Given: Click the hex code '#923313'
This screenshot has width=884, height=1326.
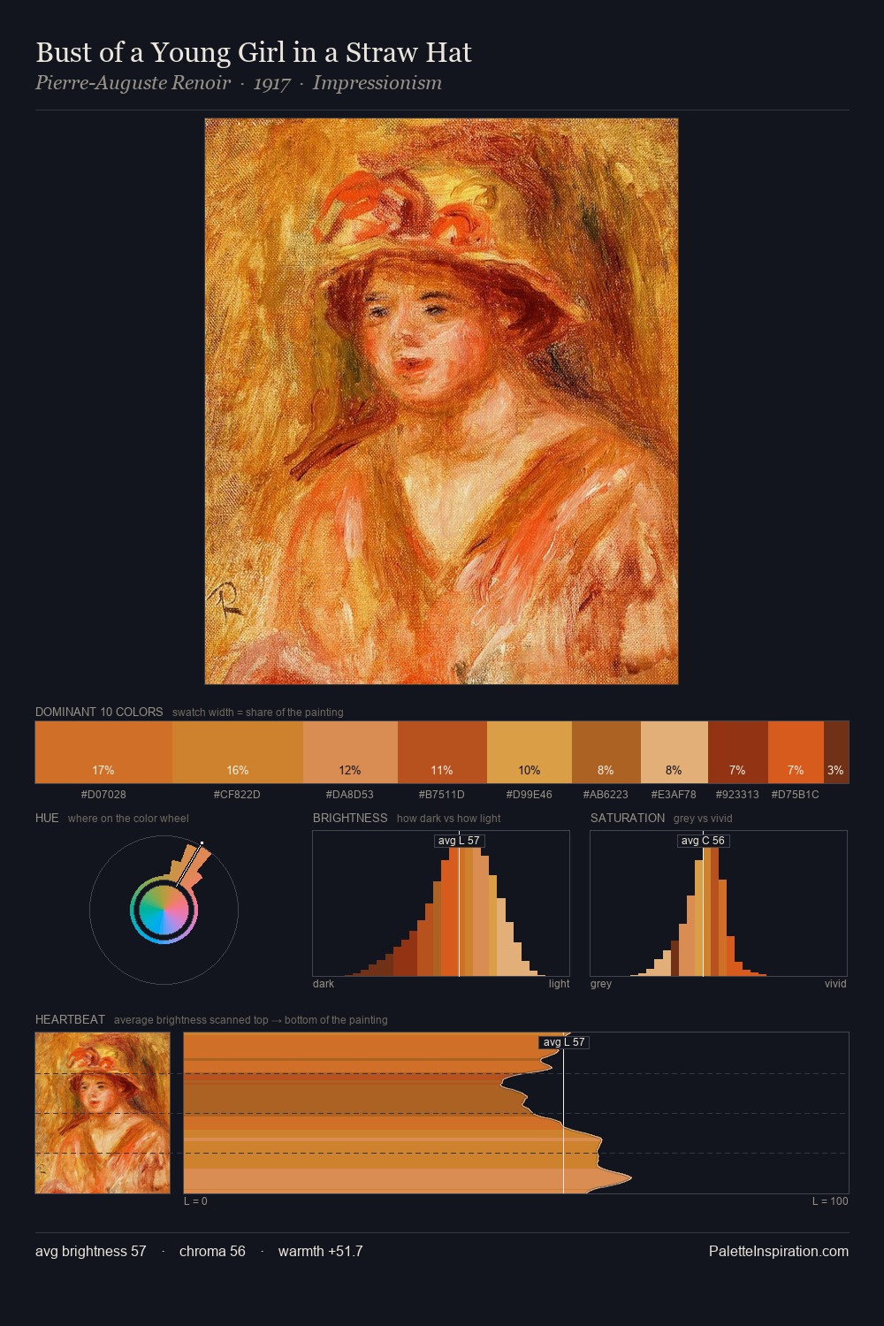Looking at the screenshot, I should coord(737,795).
